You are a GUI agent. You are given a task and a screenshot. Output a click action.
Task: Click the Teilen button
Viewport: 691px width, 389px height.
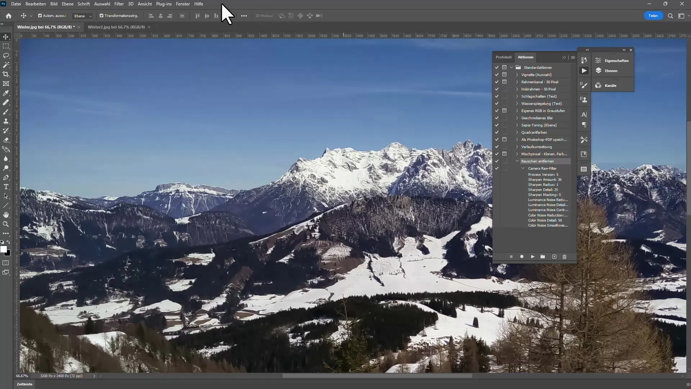653,16
